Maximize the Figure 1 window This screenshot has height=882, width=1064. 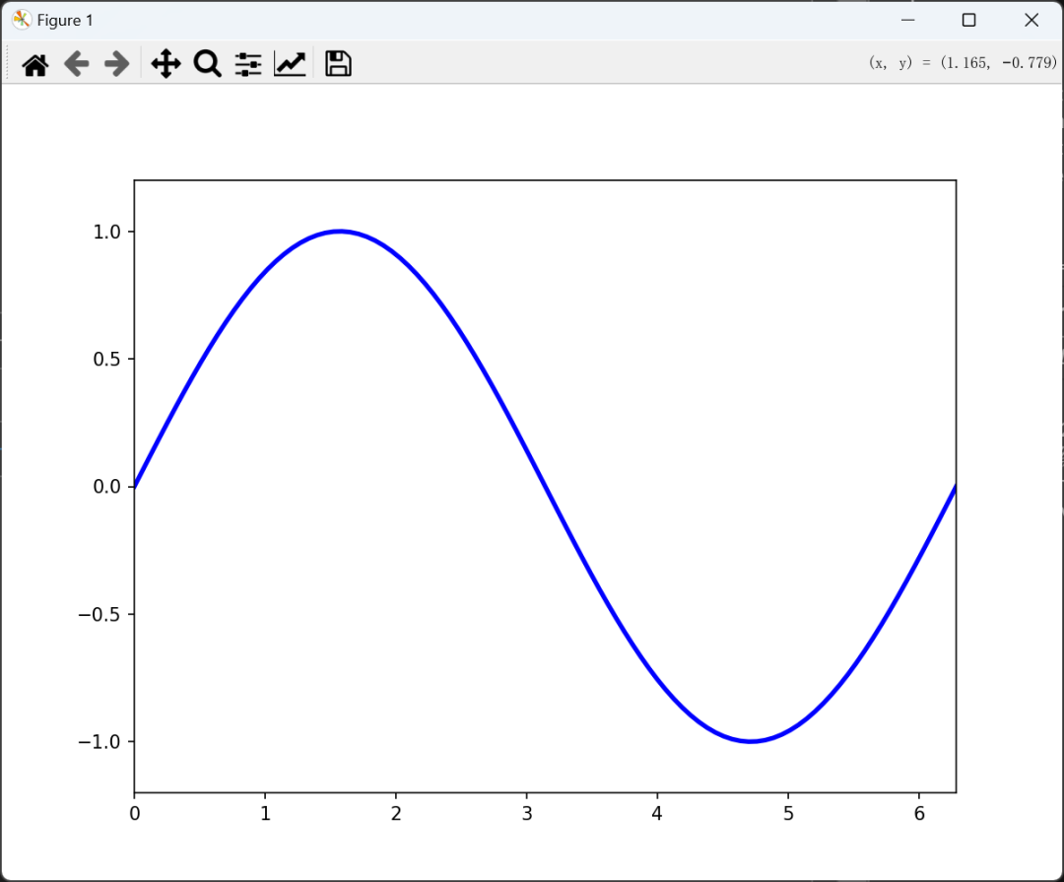pos(969,21)
